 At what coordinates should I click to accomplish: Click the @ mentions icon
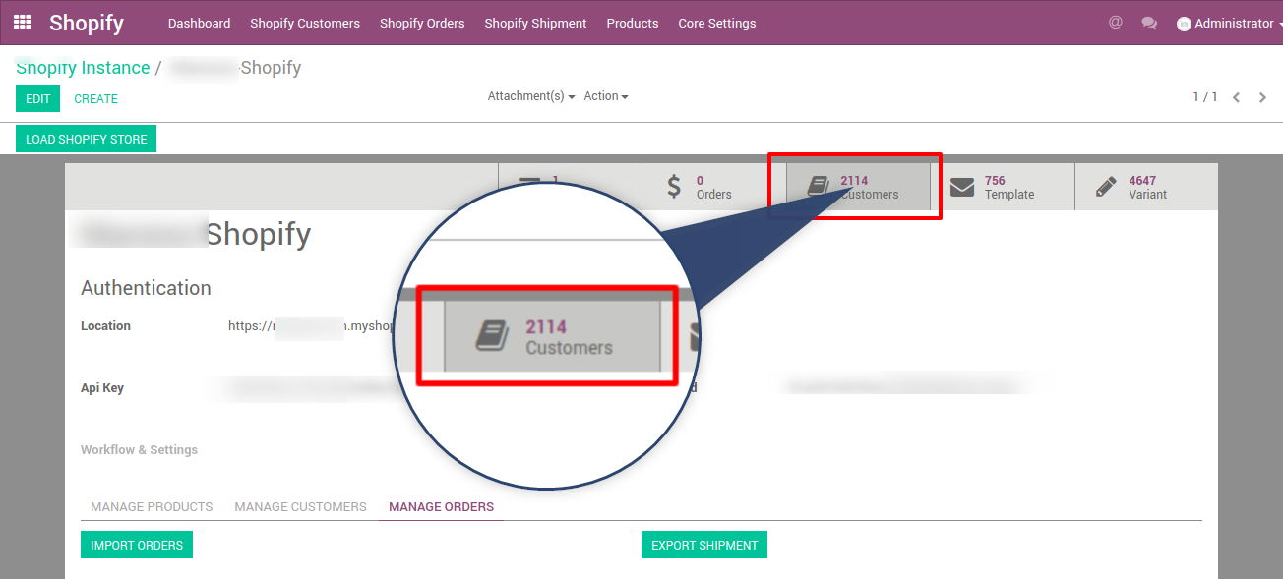tap(1115, 22)
